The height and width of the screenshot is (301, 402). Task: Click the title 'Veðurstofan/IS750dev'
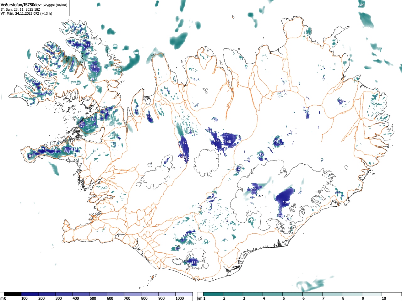click(21, 5)
